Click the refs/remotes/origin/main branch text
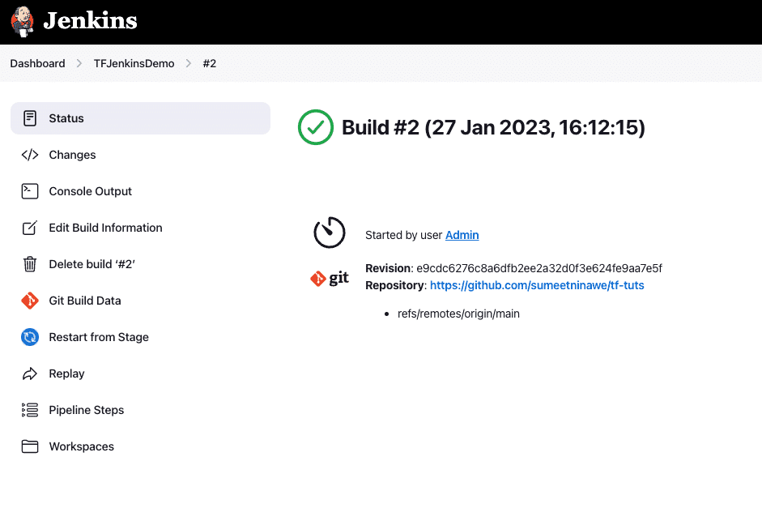 tap(458, 314)
